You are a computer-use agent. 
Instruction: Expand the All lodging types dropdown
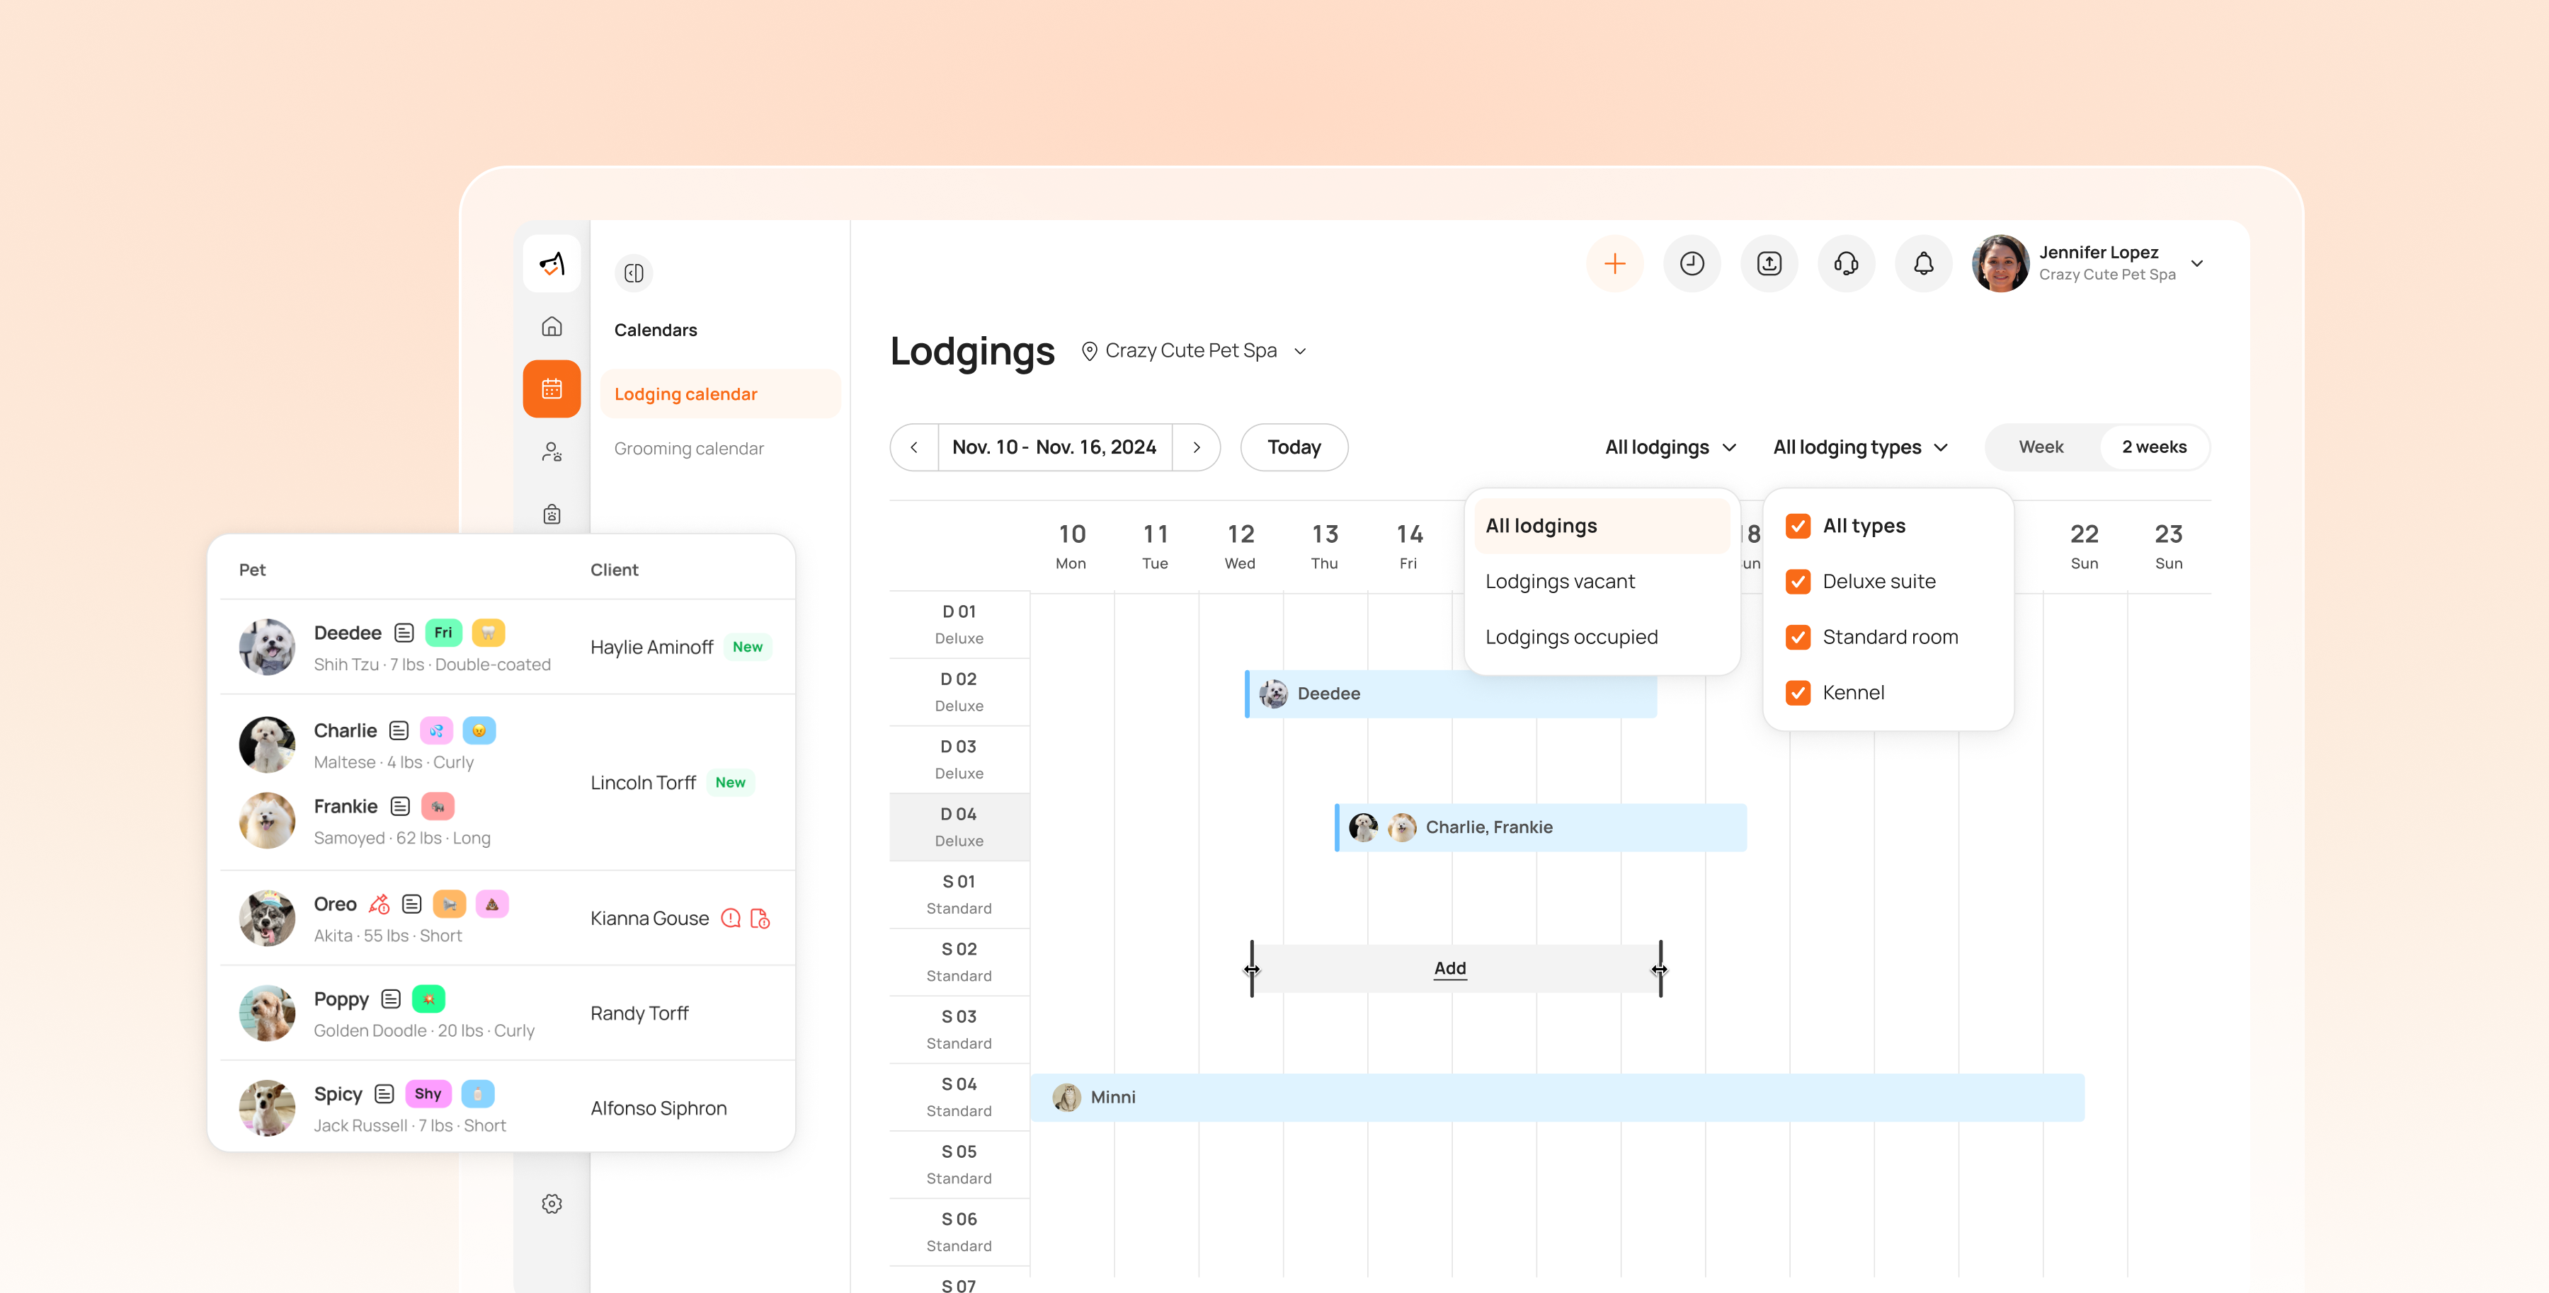pyautogui.click(x=1860, y=447)
